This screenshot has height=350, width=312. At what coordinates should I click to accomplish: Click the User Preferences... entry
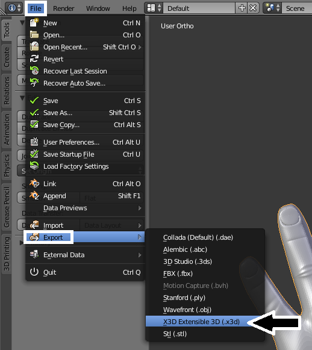pyautogui.click(x=86, y=142)
